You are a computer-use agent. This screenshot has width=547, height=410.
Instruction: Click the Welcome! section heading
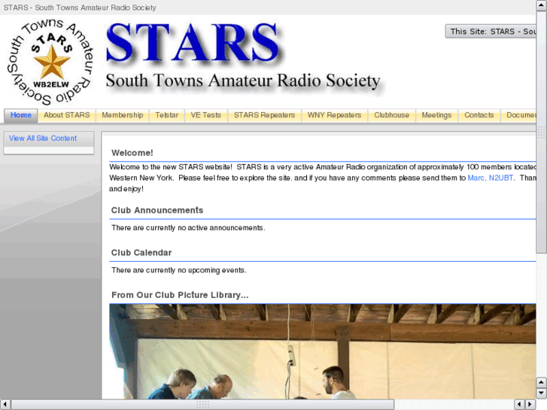132,153
